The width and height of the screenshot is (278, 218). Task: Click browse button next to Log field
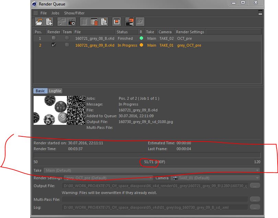255,207
